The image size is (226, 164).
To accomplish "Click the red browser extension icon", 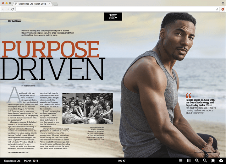I will point(223,9).
